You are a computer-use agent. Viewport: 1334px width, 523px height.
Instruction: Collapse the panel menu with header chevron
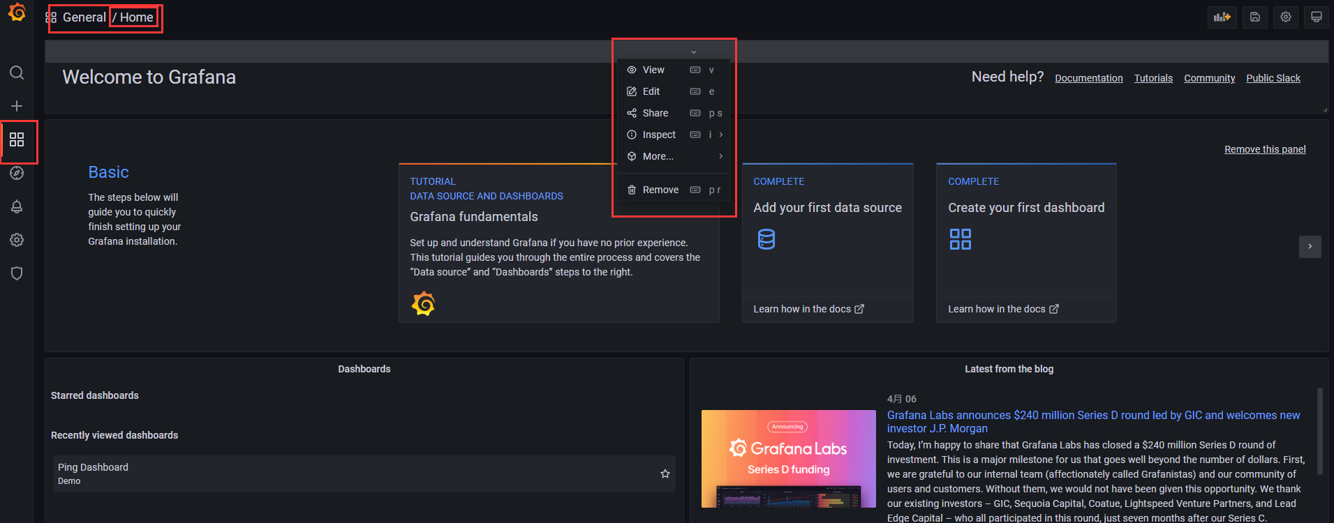(x=693, y=52)
